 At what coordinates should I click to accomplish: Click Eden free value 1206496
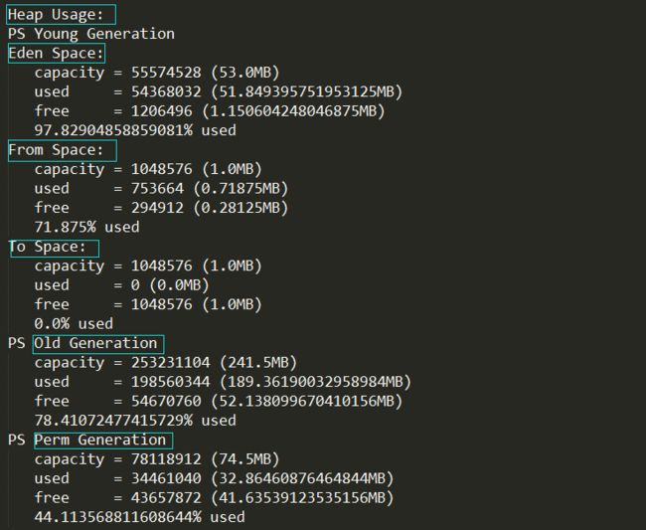click(161, 111)
